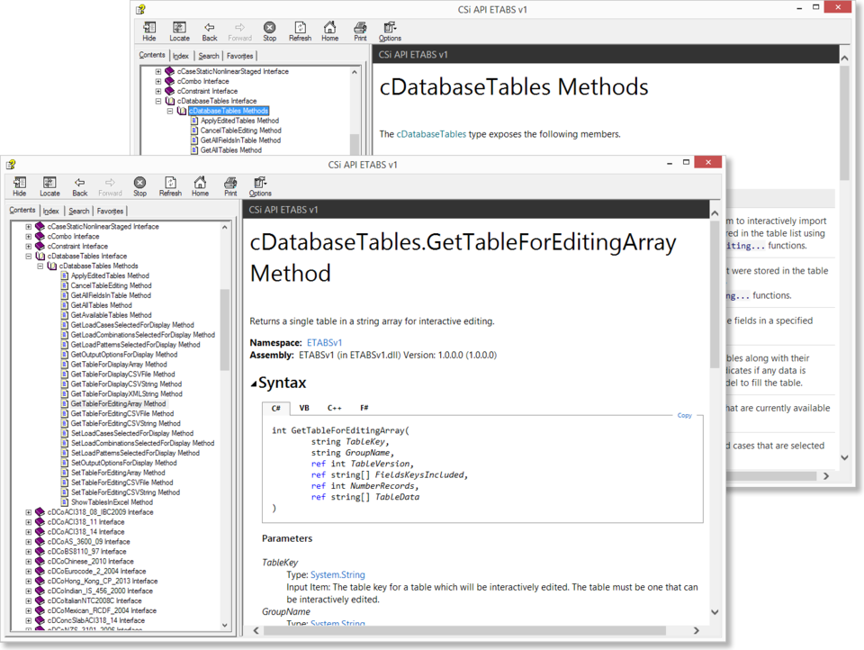This screenshot has height=650, width=864.
Task: Select SetTableForEditingCSVFile Method in tree
Action: [121, 483]
